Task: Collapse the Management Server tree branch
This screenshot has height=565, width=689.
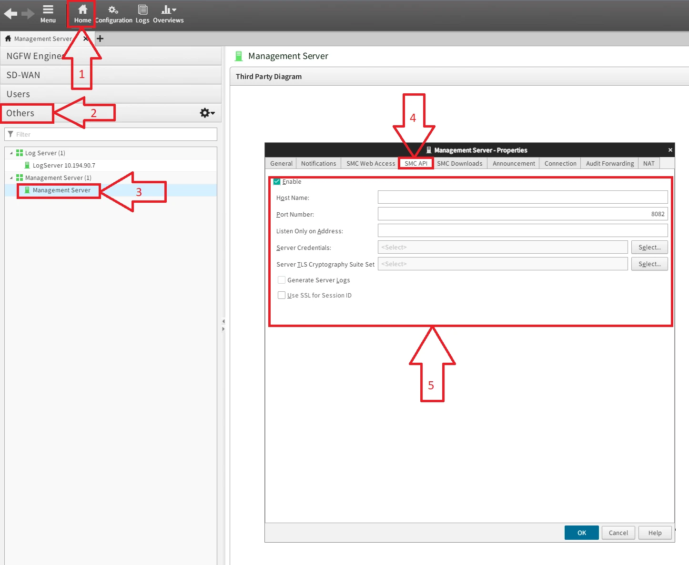Action: click(10, 178)
